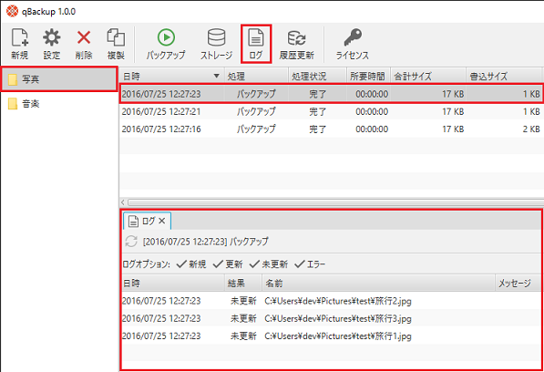Image resolution: width=544 pixels, height=372 pixels.
Task: Click log table column header メッセージ
Action: click(518, 284)
